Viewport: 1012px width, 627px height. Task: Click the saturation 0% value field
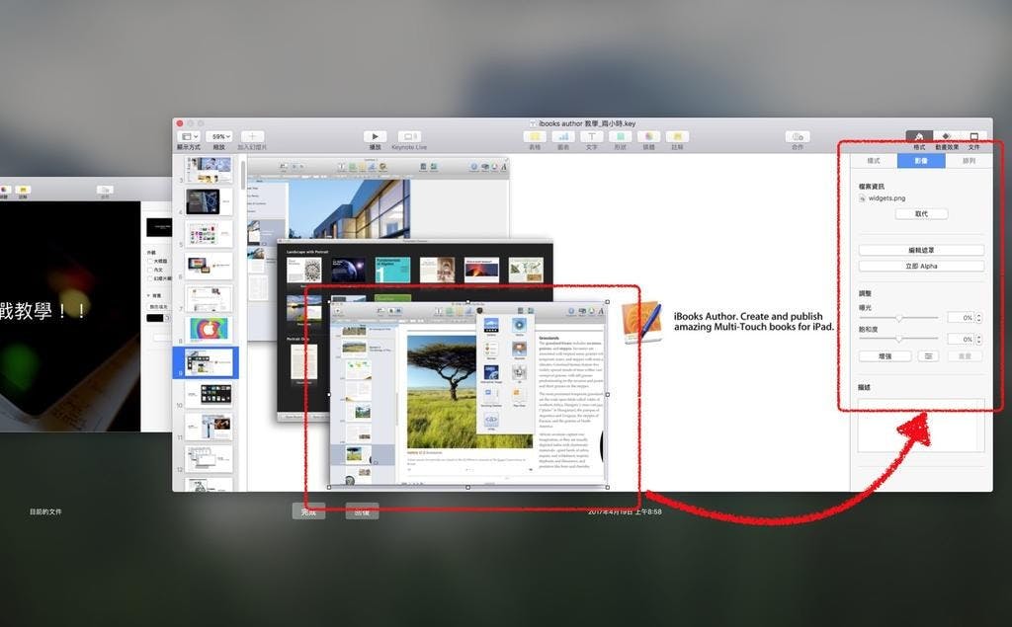pos(961,339)
